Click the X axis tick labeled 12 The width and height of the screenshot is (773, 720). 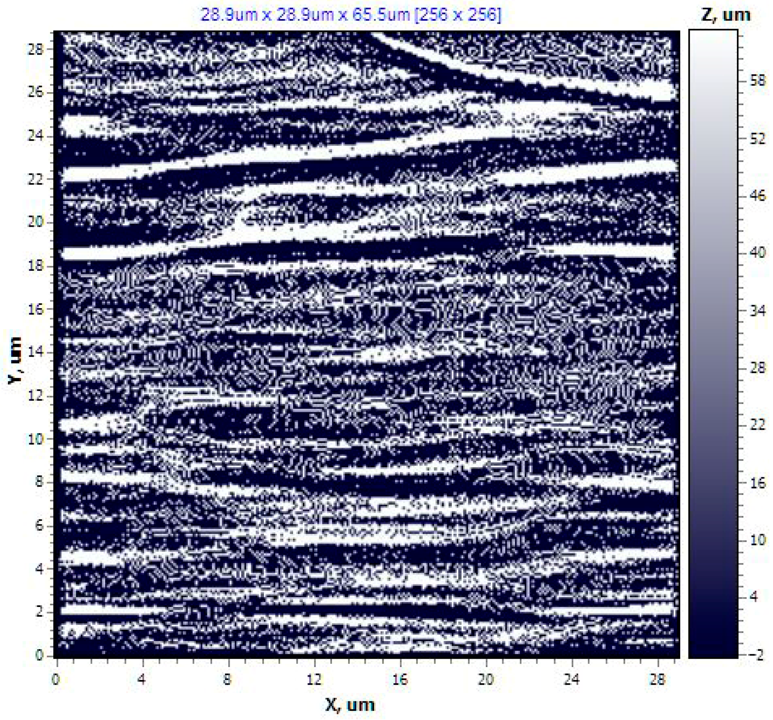tap(314, 679)
